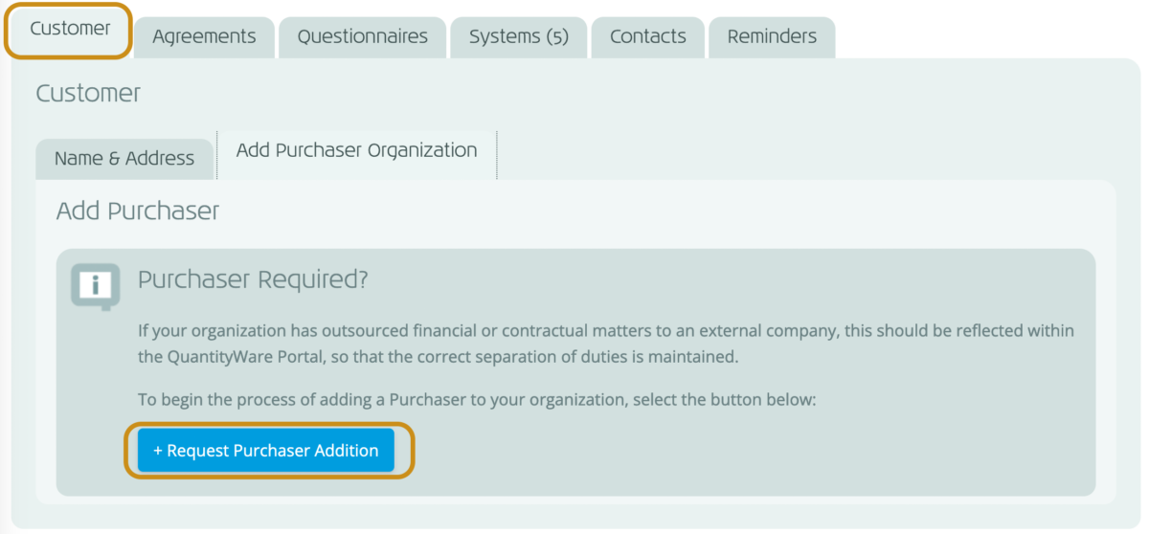Open the Systems (5) tab

[518, 37]
